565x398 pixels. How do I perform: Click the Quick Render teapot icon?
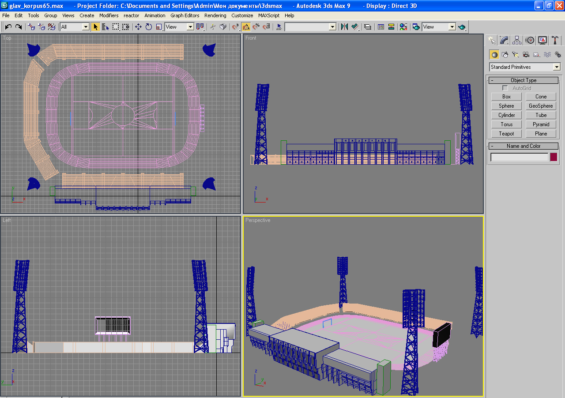[x=462, y=27]
